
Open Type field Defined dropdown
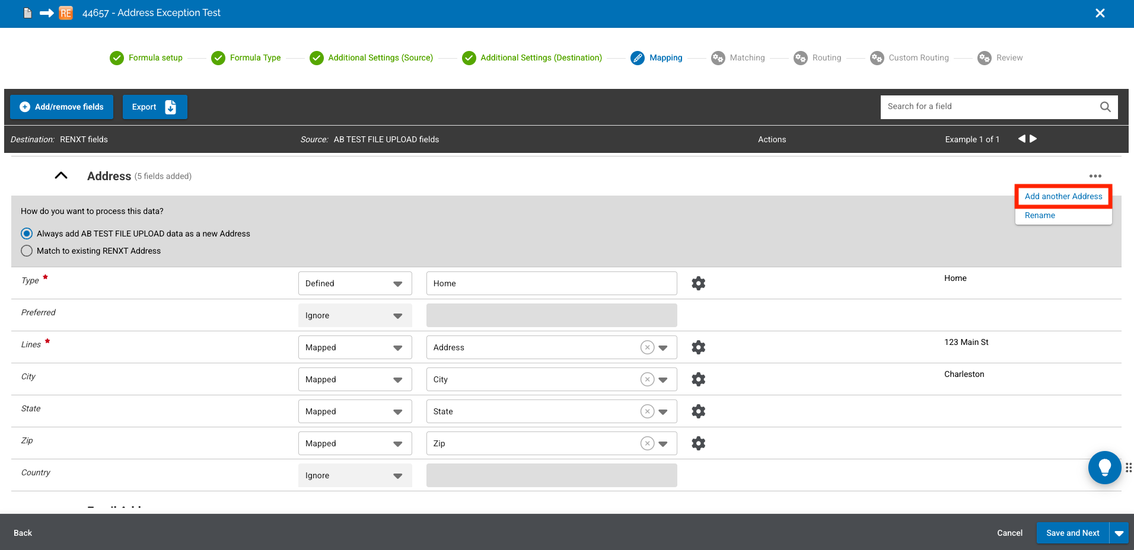coord(355,283)
